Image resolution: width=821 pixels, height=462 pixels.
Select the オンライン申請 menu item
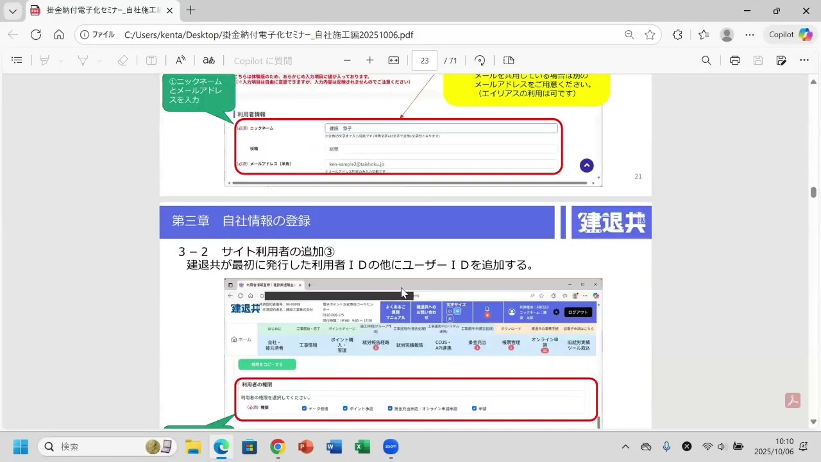545,345
